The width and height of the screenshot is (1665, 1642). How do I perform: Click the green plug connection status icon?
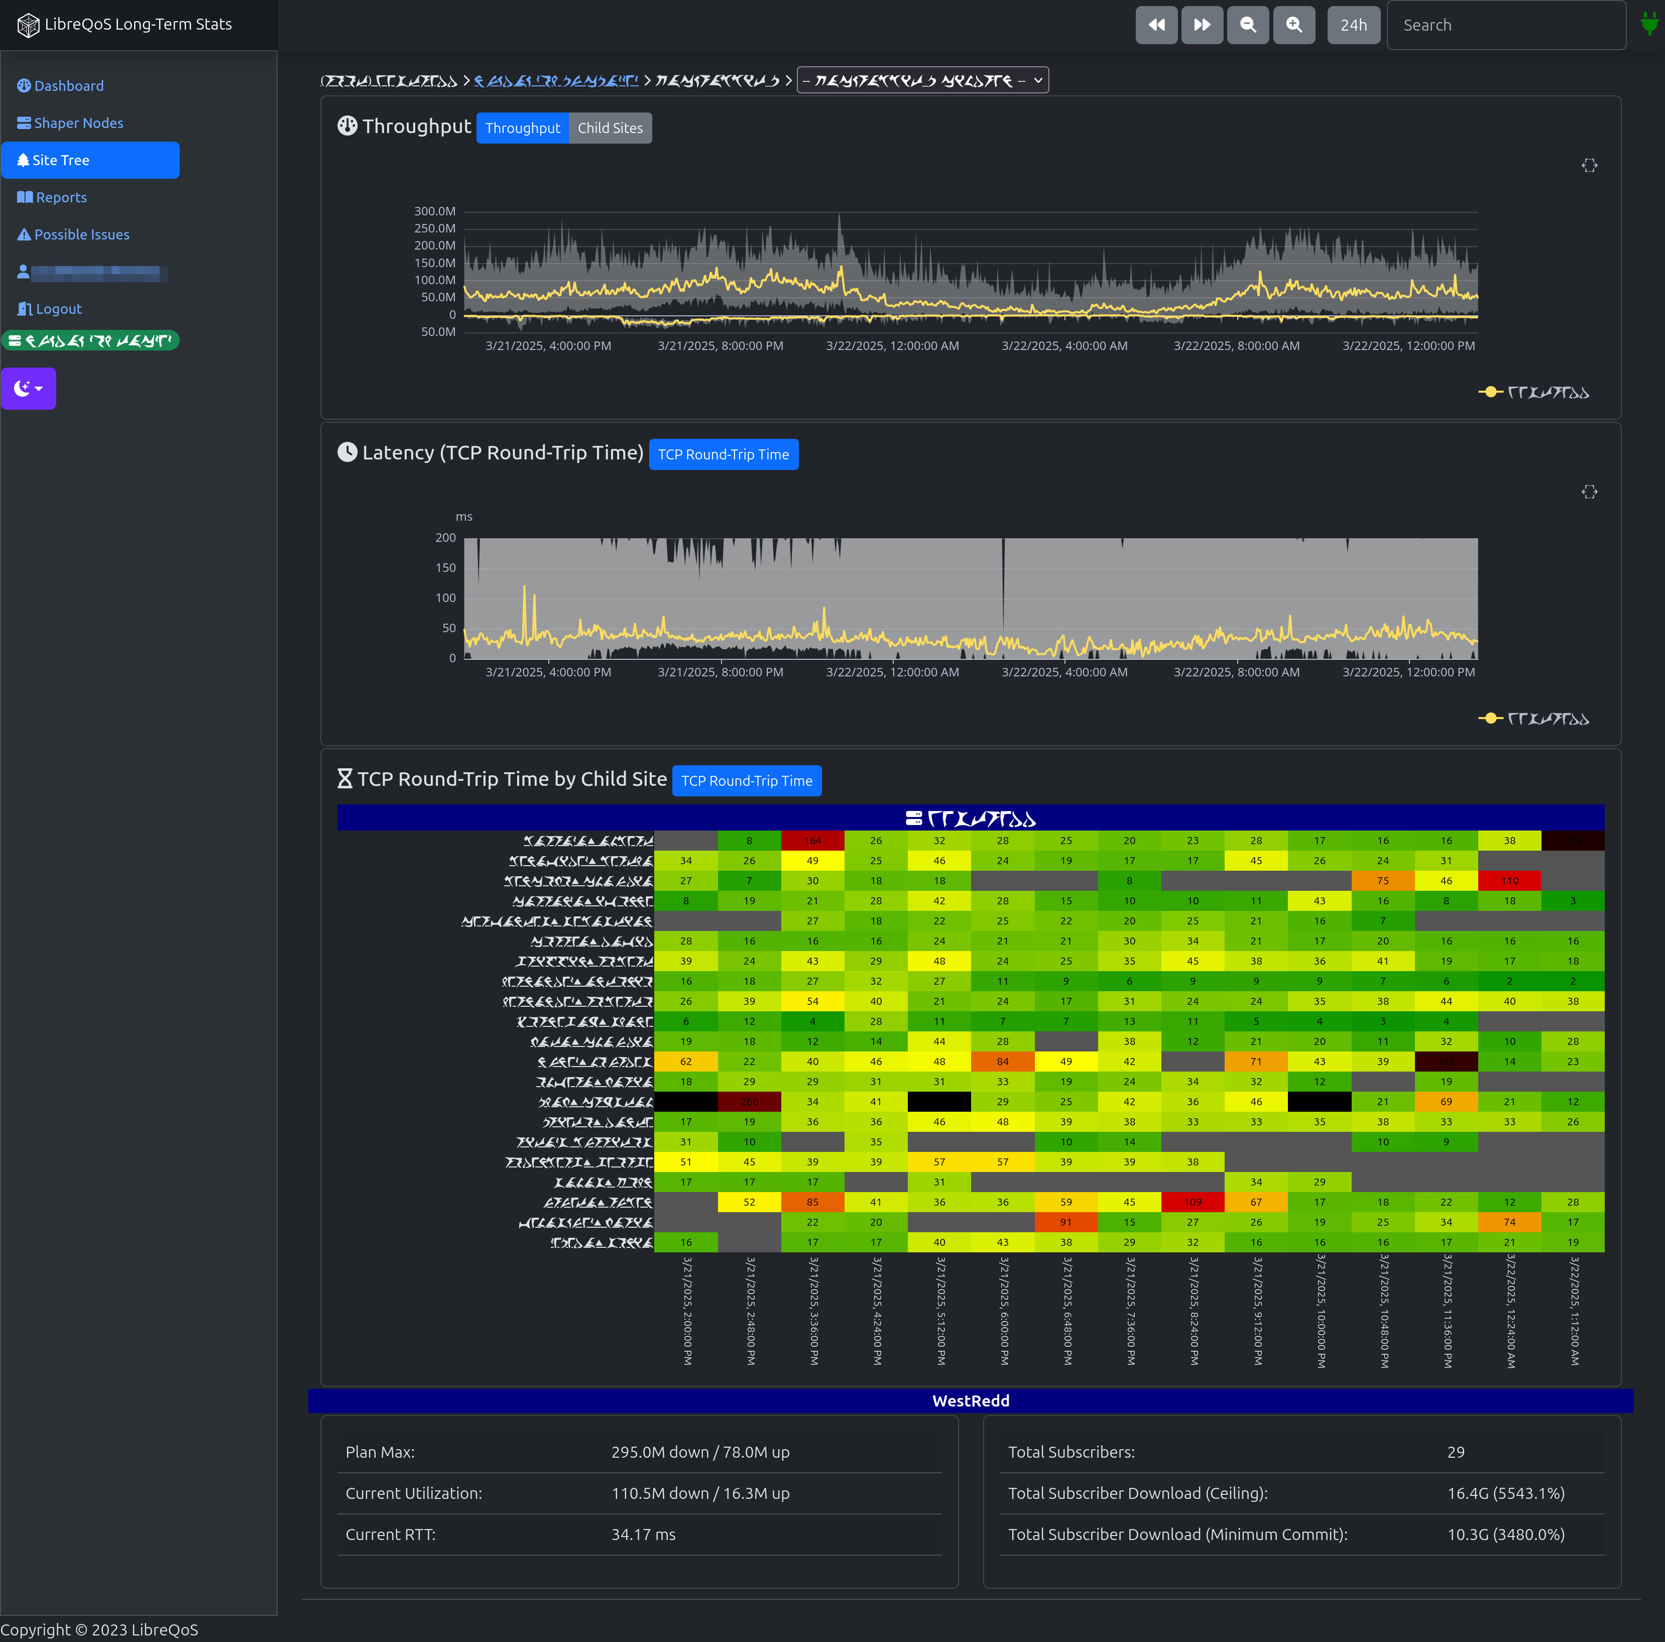click(x=1648, y=24)
